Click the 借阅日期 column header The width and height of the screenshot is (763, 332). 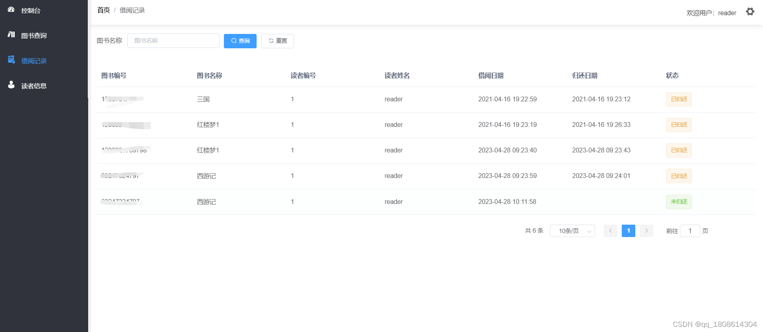coord(490,75)
